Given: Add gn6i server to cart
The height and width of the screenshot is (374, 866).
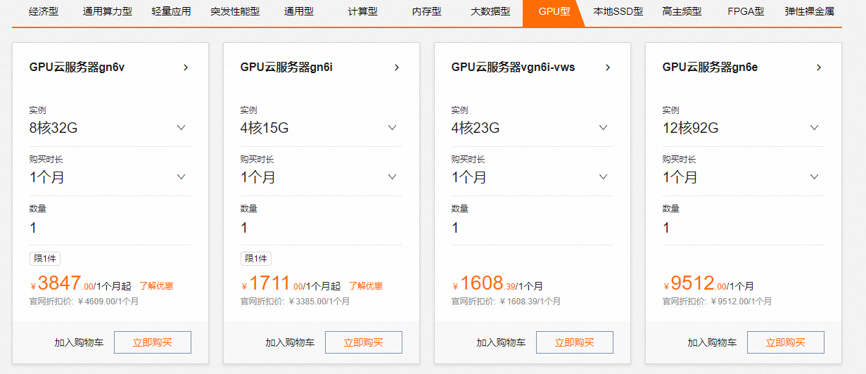Looking at the screenshot, I should pos(290,343).
